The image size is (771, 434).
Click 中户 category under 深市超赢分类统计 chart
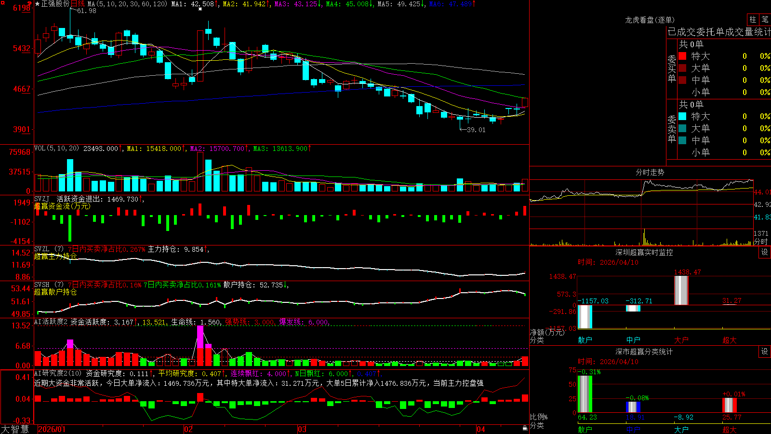(633, 429)
